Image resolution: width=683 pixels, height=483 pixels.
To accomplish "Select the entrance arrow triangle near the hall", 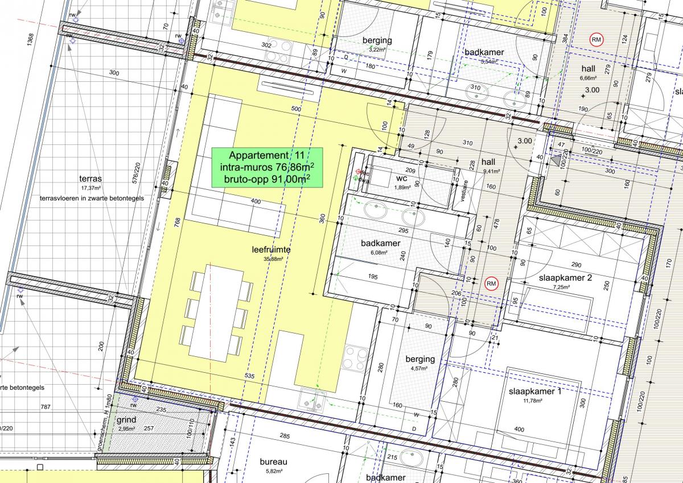I will (554, 161).
